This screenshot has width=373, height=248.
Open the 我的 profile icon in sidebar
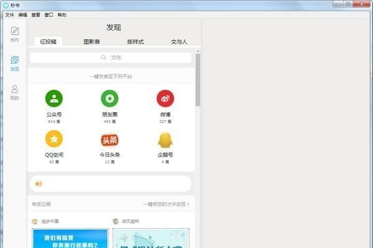pos(15,89)
